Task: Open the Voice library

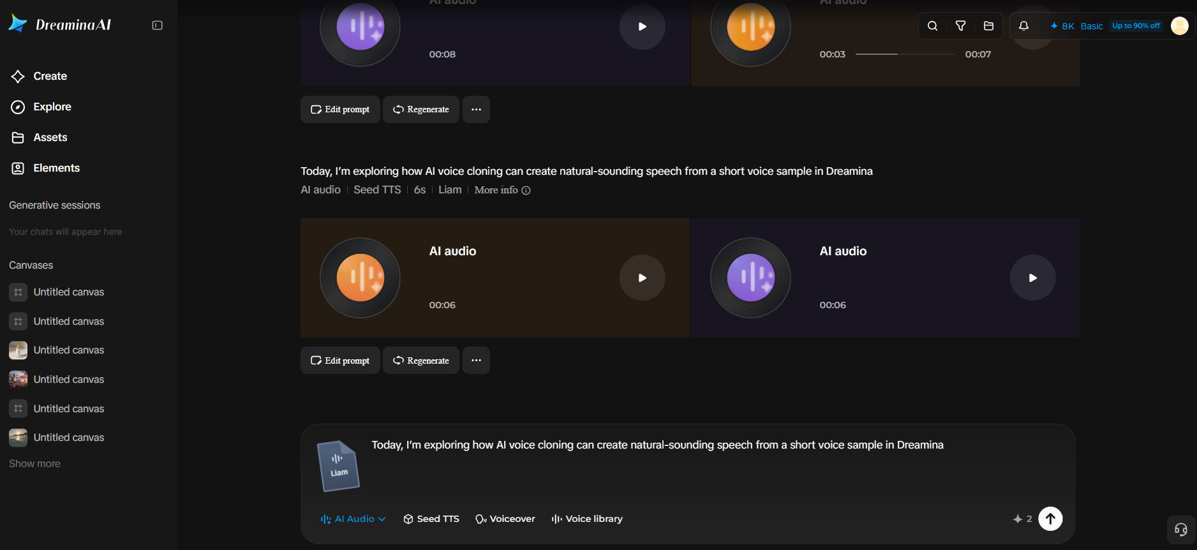Action: (587, 519)
